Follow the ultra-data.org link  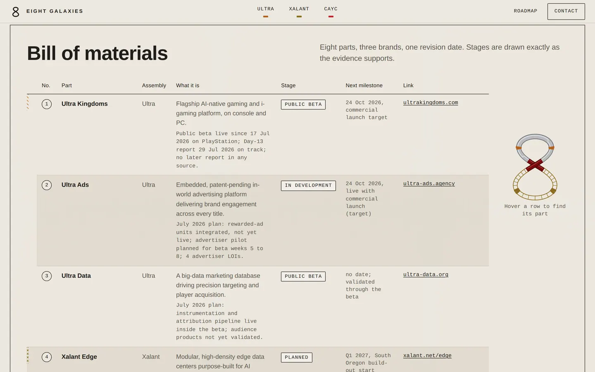tap(426, 274)
